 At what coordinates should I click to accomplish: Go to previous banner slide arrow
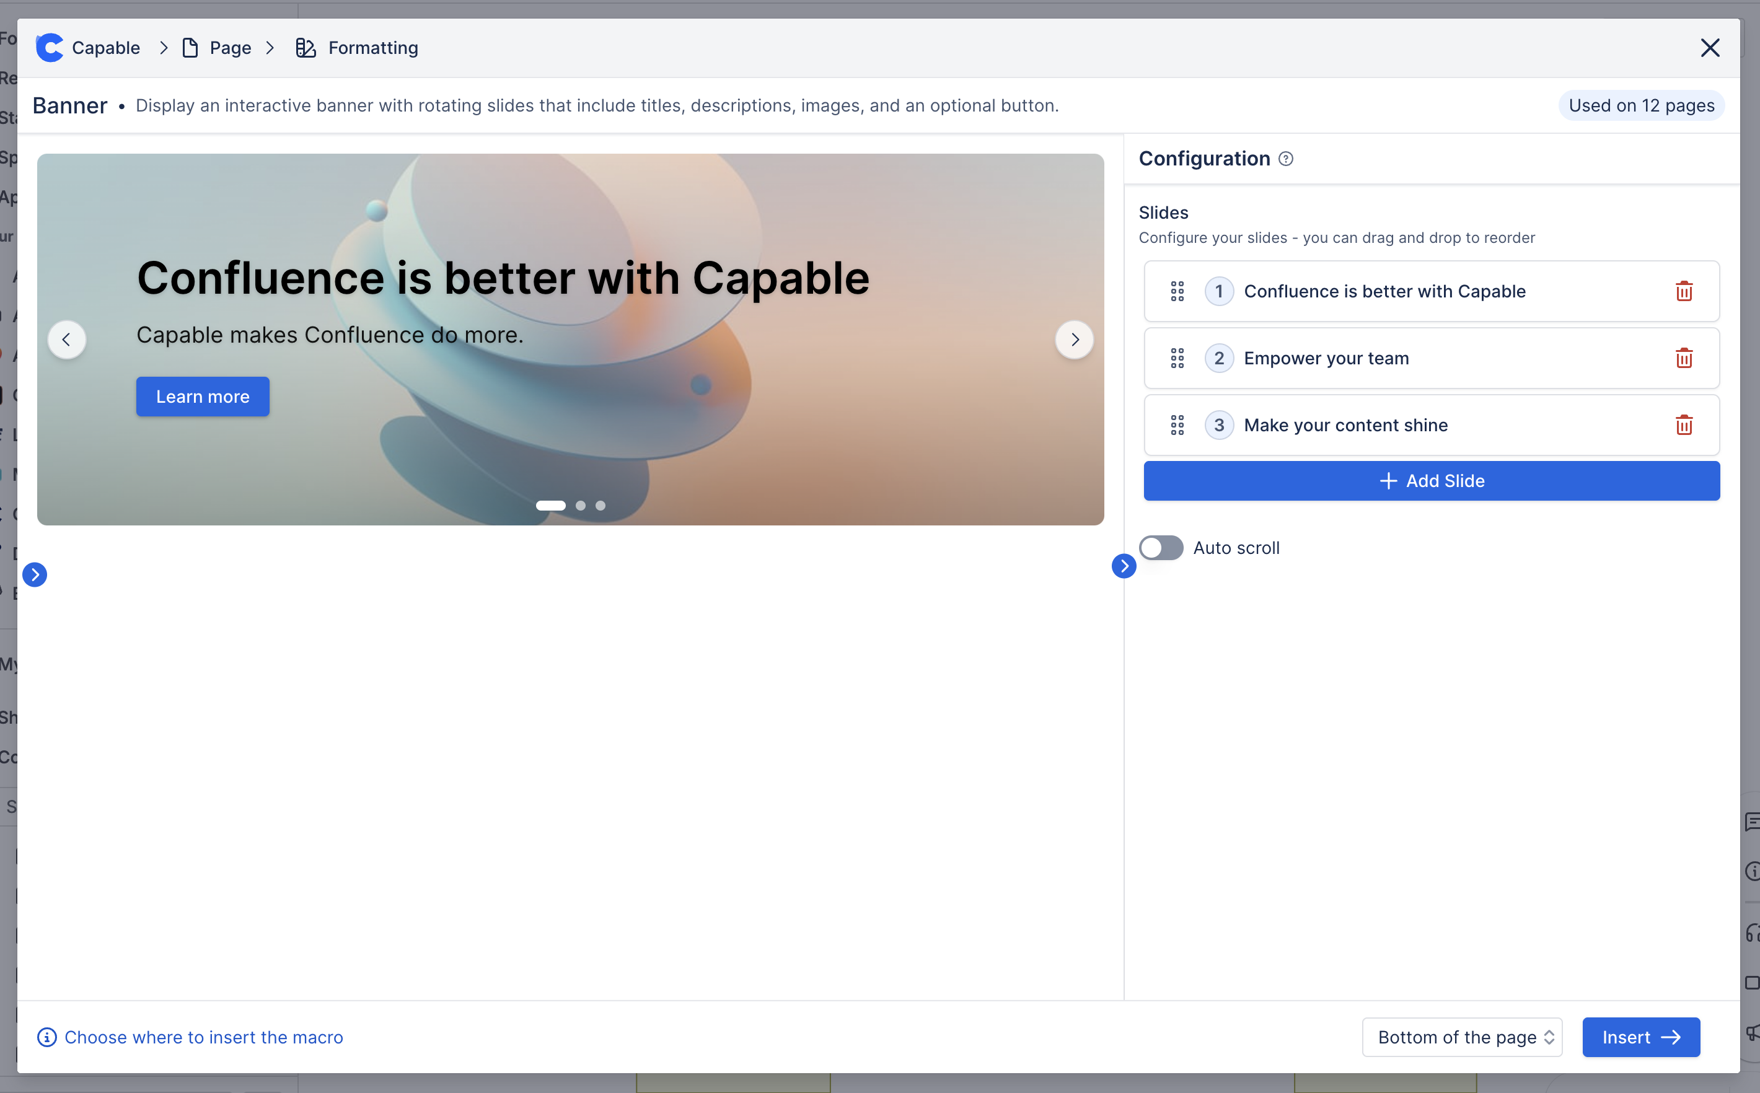(x=66, y=340)
